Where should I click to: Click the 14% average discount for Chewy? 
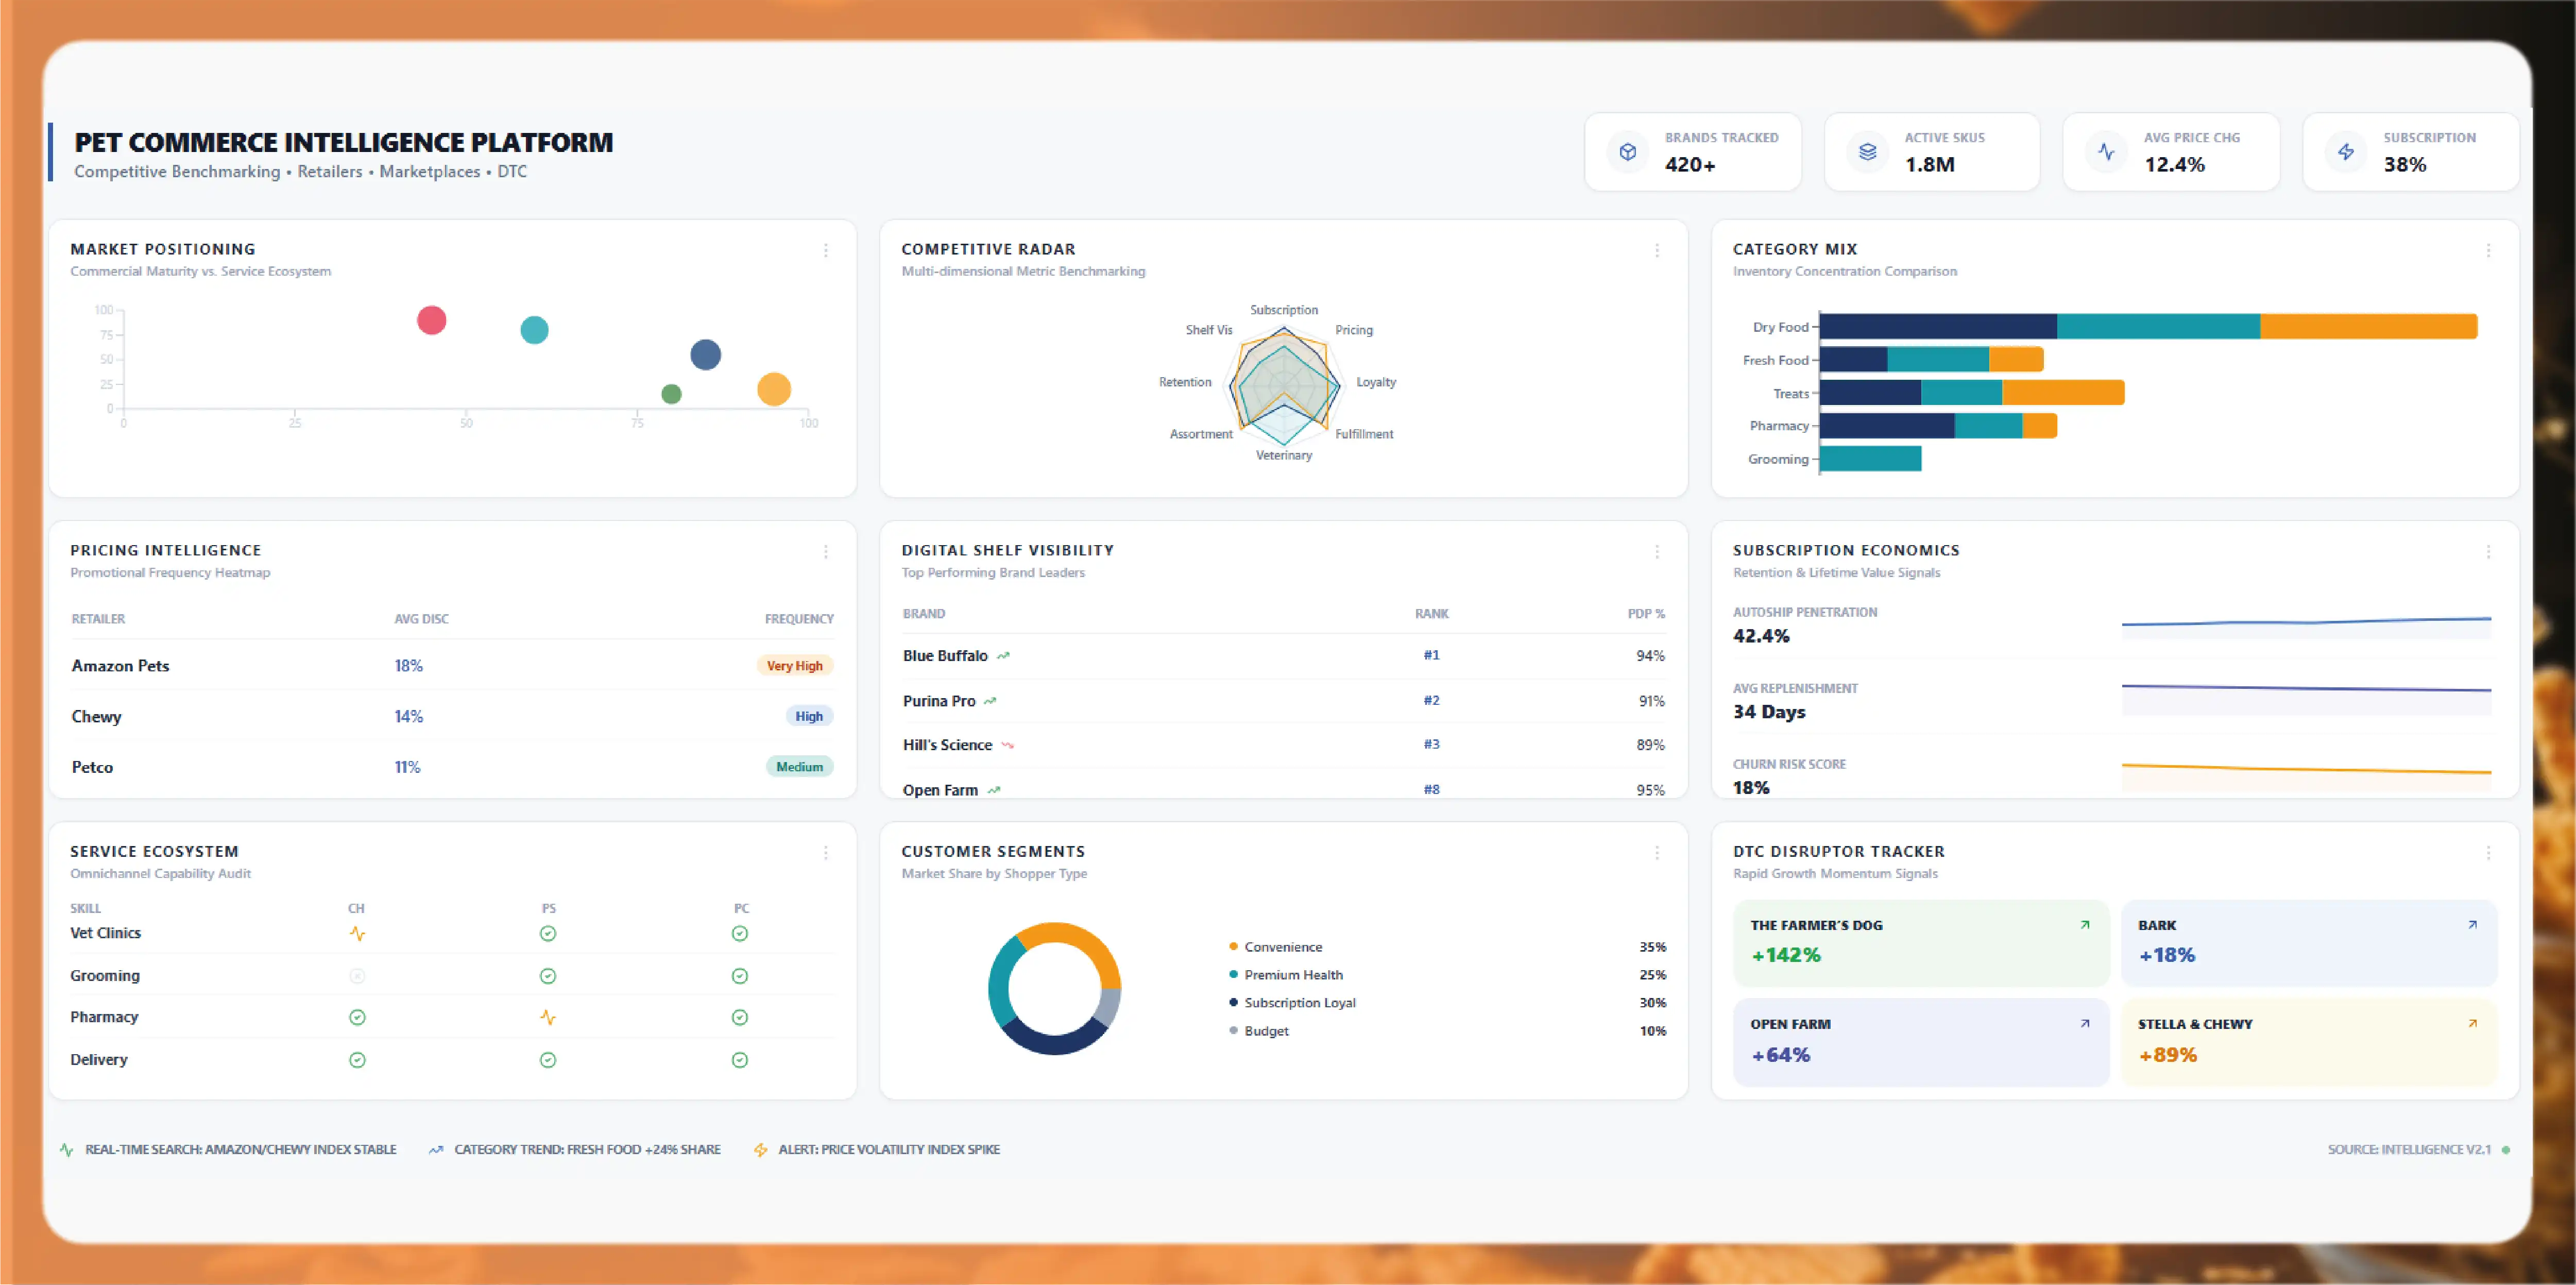coord(408,716)
